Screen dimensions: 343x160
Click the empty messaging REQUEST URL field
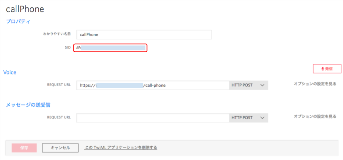[x=152, y=118]
